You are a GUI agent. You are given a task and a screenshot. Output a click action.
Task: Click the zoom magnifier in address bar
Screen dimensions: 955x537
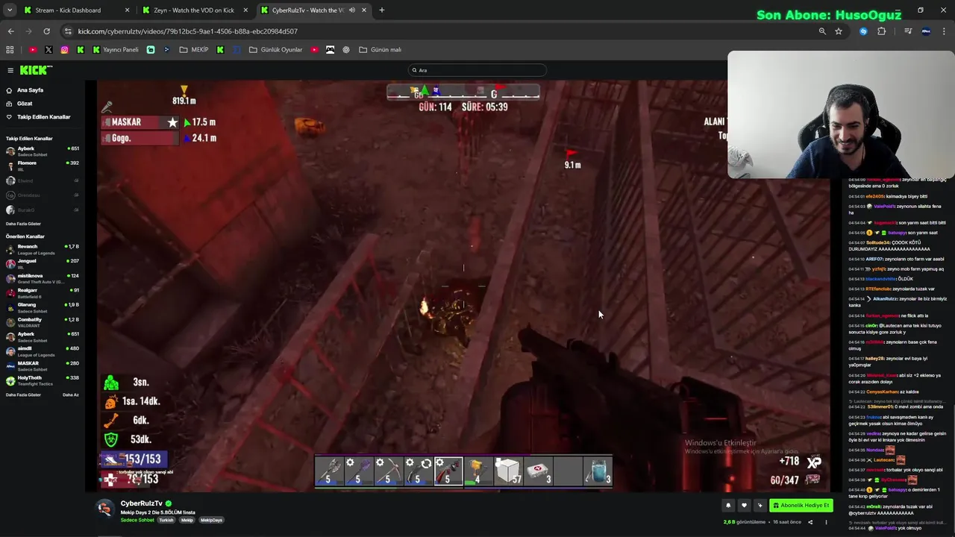pos(822,31)
